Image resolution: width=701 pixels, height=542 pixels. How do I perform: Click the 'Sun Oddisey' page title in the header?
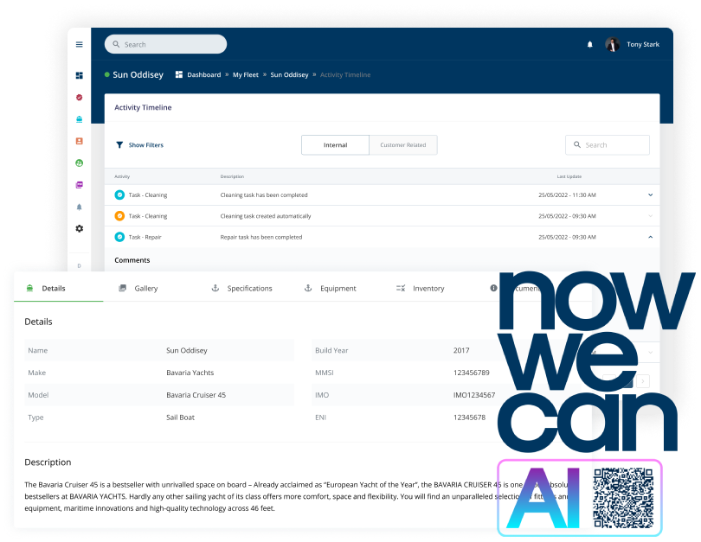tap(138, 74)
